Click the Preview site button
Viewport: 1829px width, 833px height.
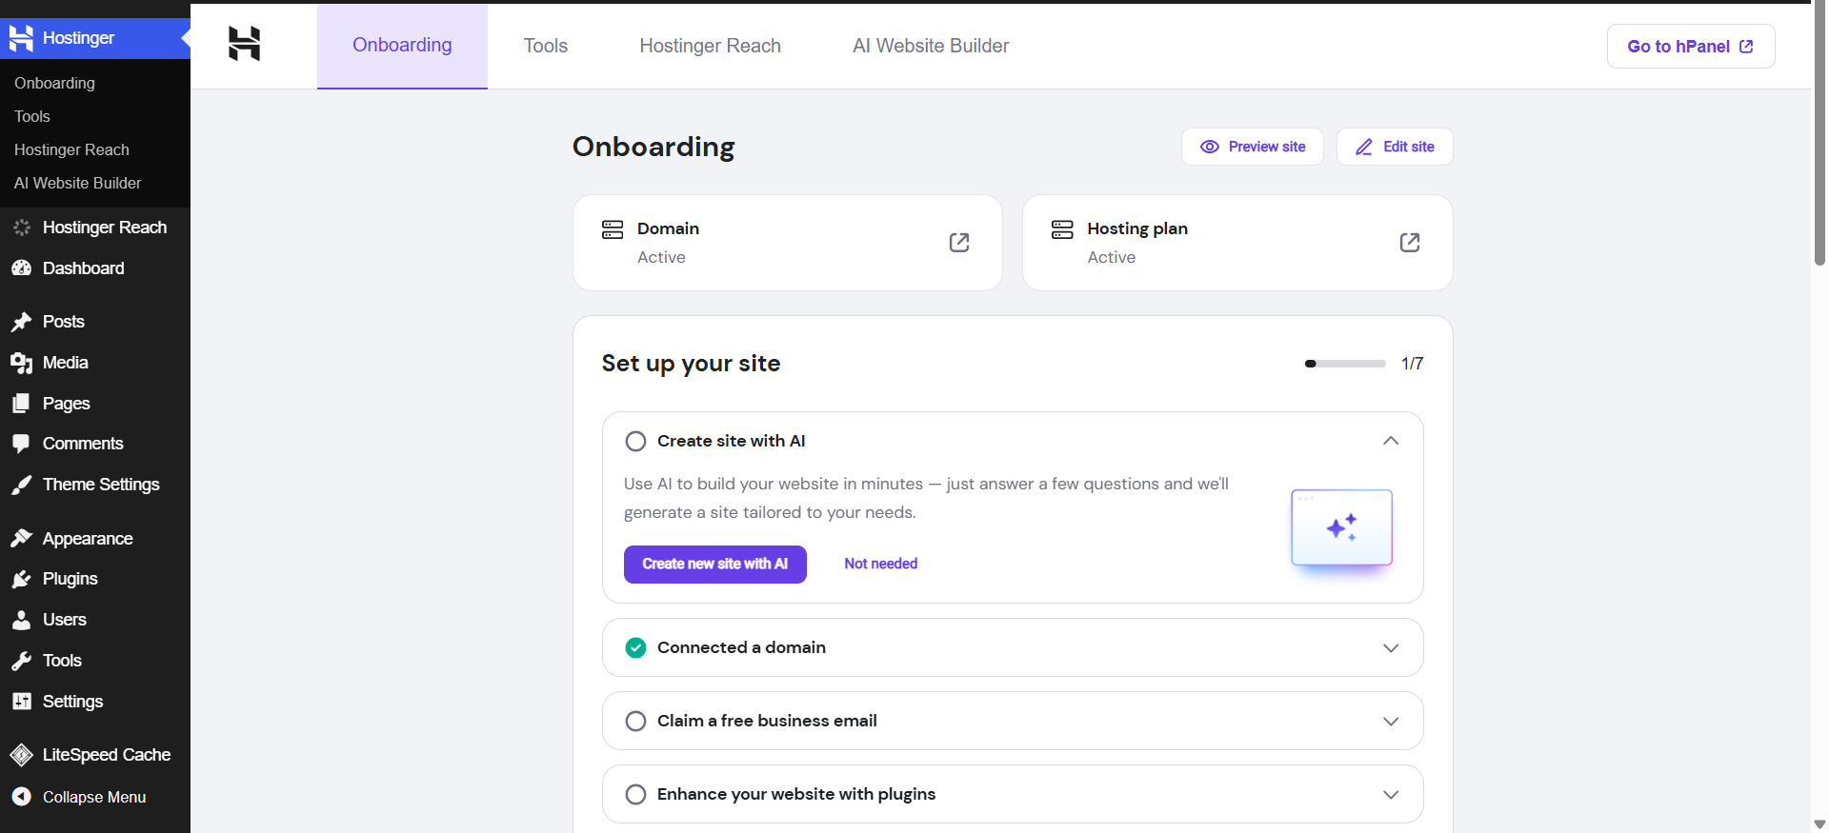(x=1253, y=147)
